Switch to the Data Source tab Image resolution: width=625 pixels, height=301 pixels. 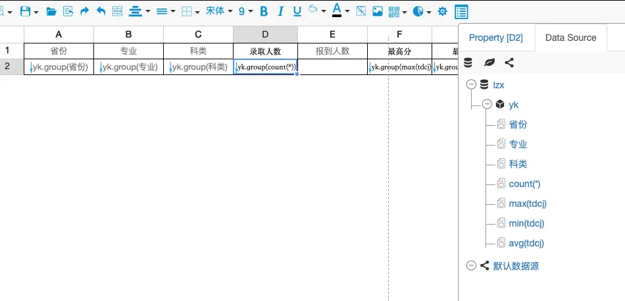571,38
